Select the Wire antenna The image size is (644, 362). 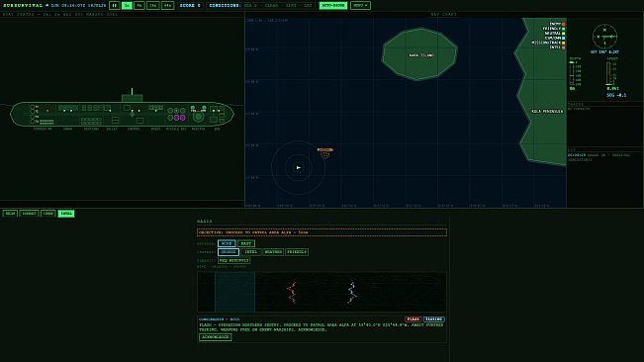pyautogui.click(x=227, y=243)
